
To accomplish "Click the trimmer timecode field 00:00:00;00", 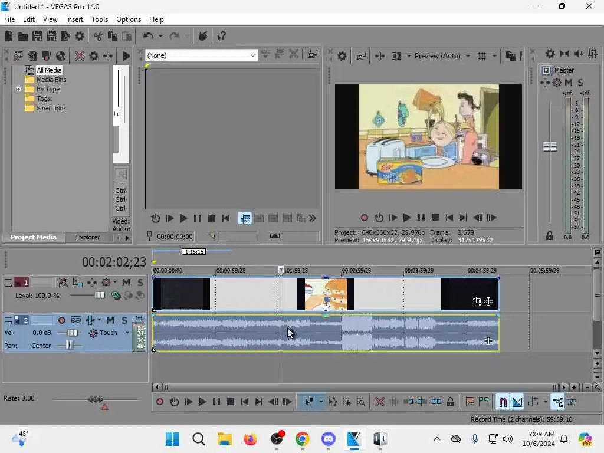I will [175, 237].
